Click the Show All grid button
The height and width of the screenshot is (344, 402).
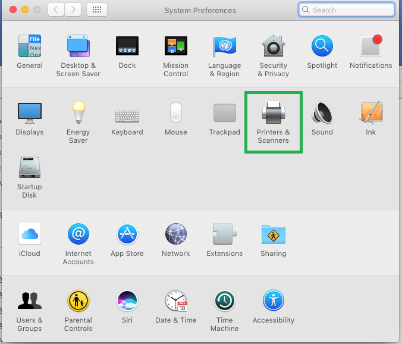[x=97, y=10]
